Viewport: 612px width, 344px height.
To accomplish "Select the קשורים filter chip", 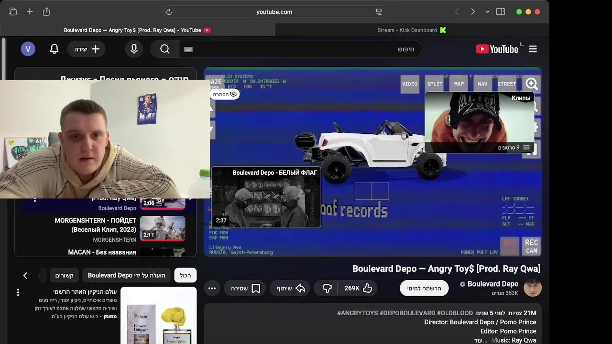I will click(64, 275).
